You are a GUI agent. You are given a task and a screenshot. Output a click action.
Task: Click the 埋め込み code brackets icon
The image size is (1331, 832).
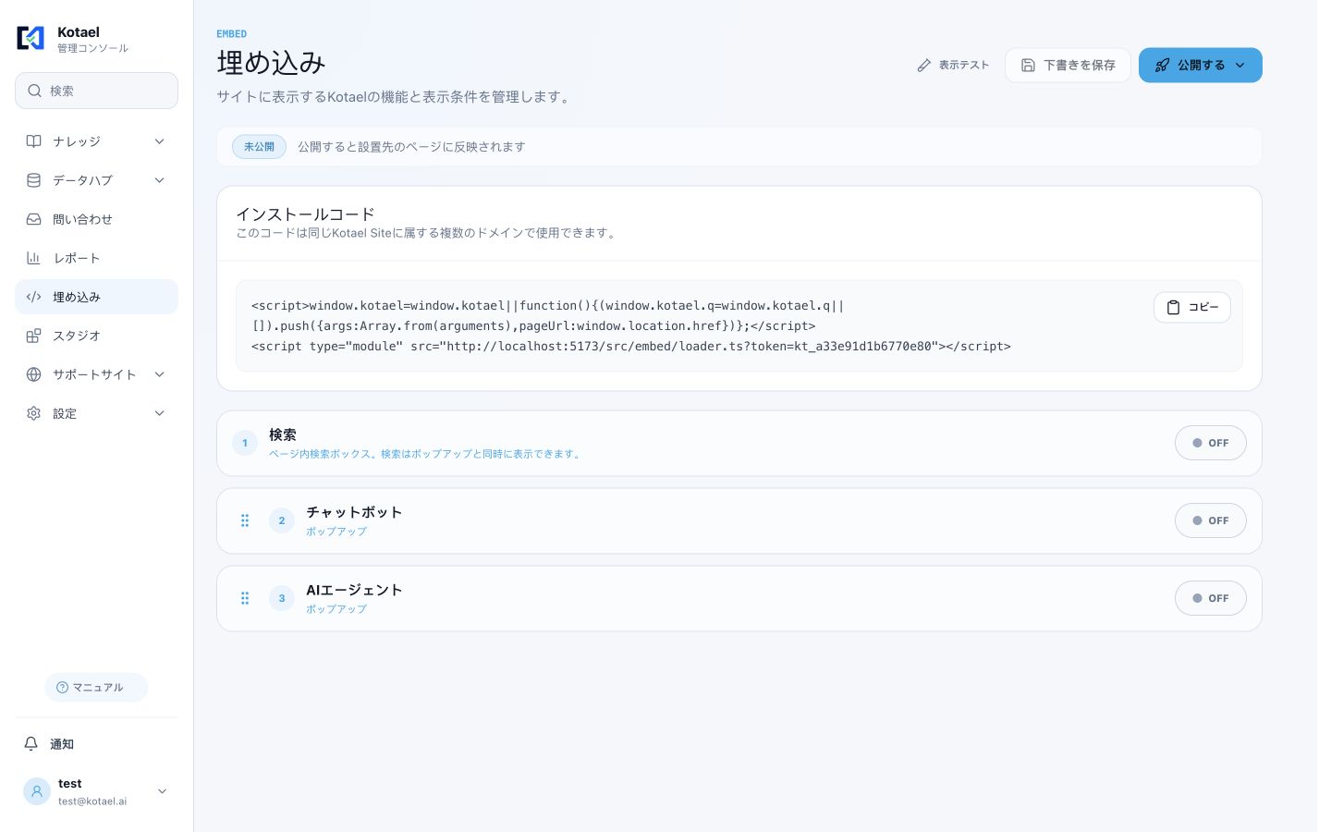tap(33, 297)
